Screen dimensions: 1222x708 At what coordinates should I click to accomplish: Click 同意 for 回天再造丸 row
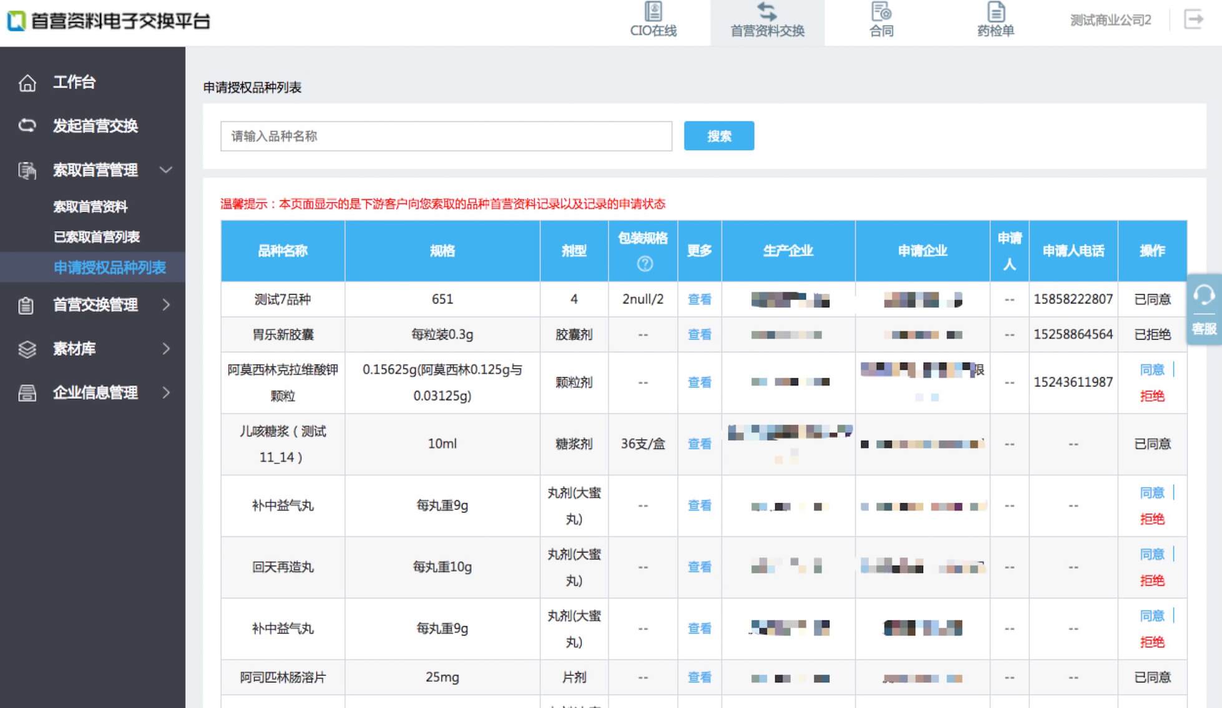click(1152, 554)
